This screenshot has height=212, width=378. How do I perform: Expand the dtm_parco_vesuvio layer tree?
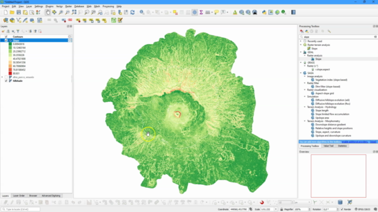[2, 77]
